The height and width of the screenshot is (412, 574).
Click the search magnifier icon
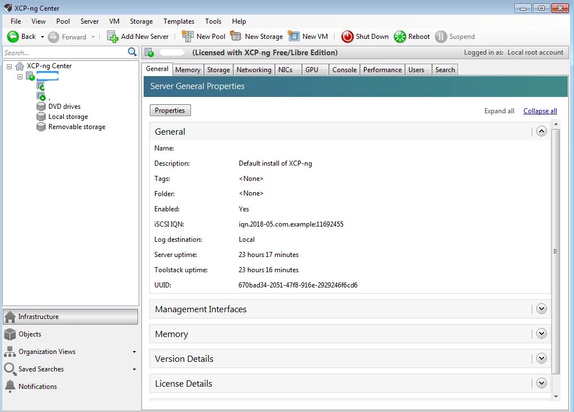pyautogui.click(x=132, y=52)
